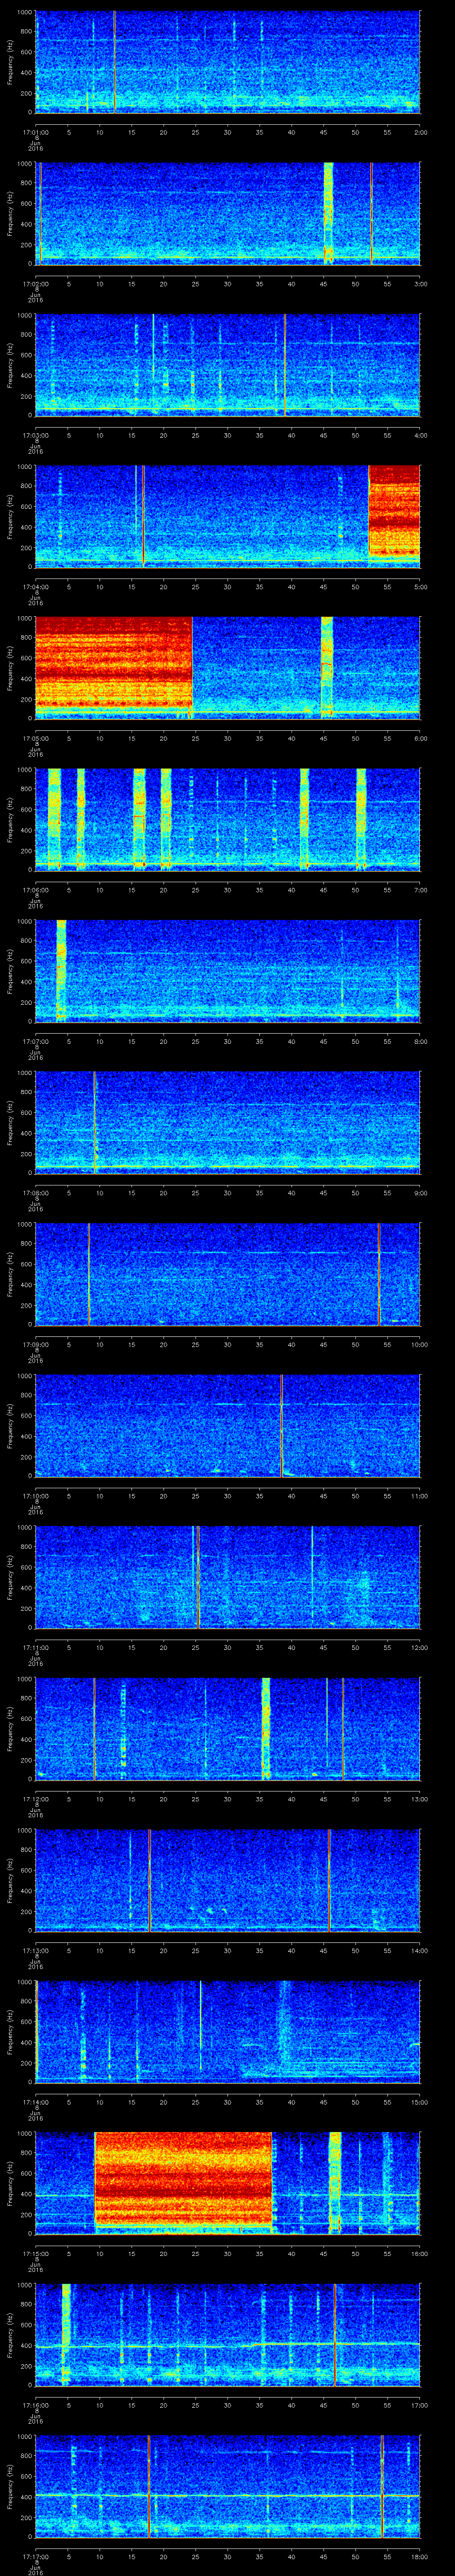The image size is (455, 2576).
Task: Click the '12:00' end time label
Action: [419, 1647]
